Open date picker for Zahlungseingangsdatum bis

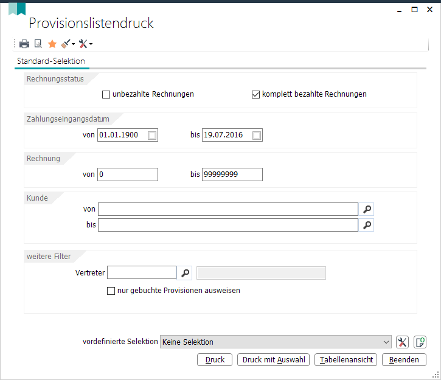point(257,136)
